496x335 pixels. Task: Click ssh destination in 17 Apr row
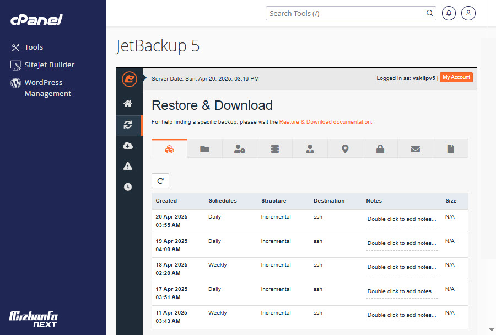pyautogui.click(x=317, y=289)
